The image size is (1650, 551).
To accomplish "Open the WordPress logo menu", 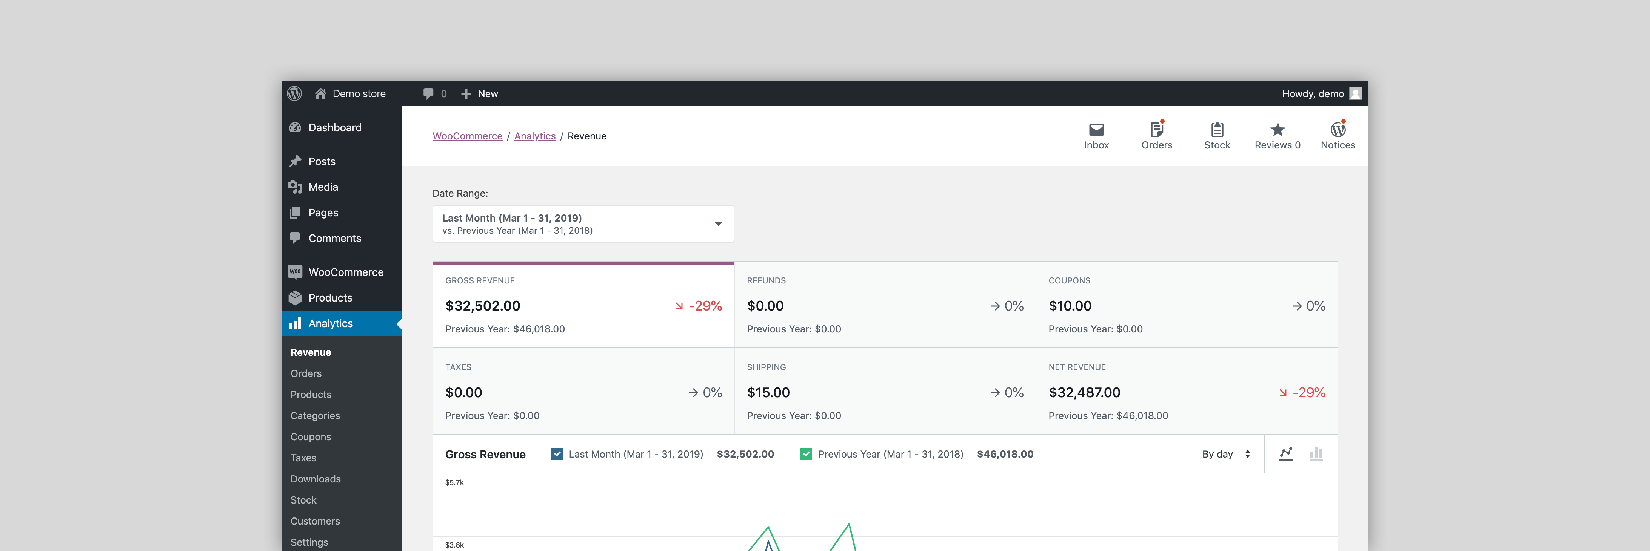I will [295, 93].
